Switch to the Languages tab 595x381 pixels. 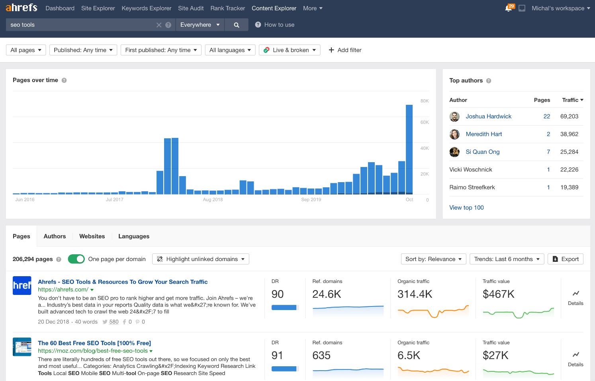(134, 236)
